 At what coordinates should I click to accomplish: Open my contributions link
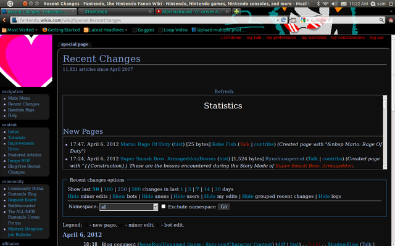click(347, 38)
